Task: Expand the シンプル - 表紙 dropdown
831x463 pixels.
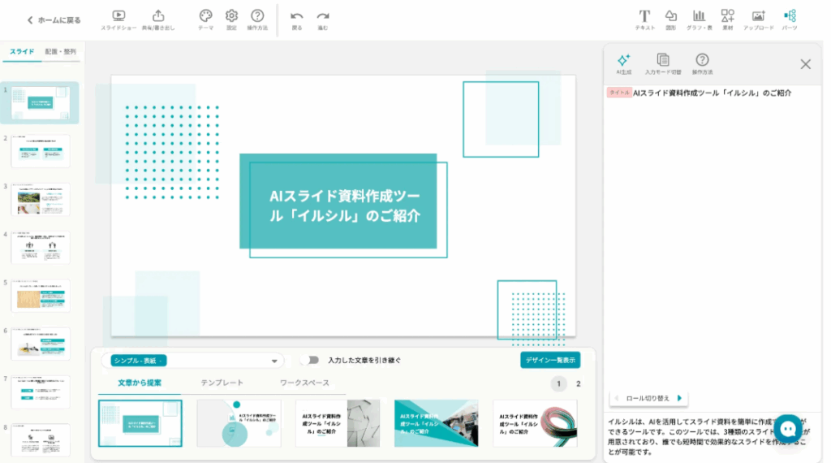Action: click(273, 361)
